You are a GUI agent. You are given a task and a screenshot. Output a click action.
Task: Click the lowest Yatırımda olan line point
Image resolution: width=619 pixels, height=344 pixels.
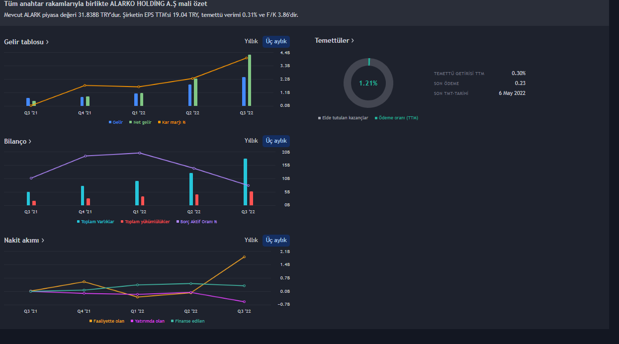tap(244, 302)
